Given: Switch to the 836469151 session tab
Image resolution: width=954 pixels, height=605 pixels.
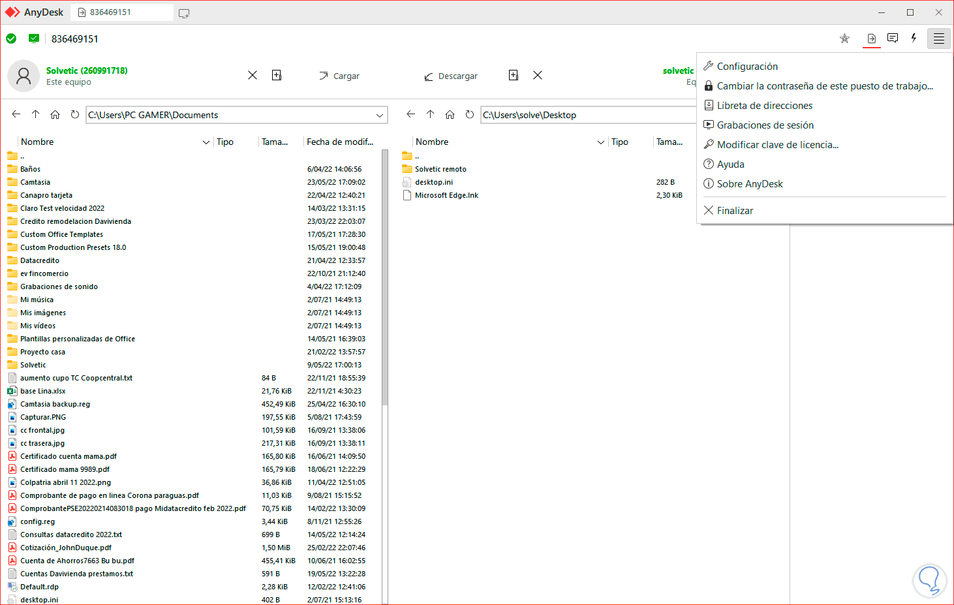Looking at the screenshot, I should (x=122, y=12).
